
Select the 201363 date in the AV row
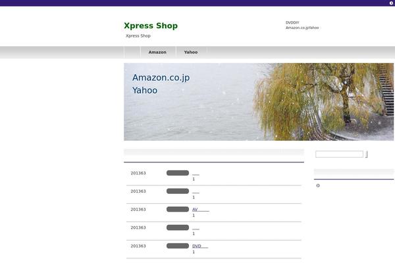pos(138,209)
